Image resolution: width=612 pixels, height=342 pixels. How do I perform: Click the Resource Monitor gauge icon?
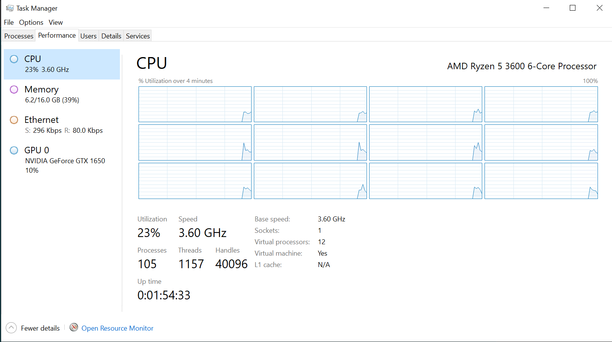pyautogui.click(x=74, y=328)
